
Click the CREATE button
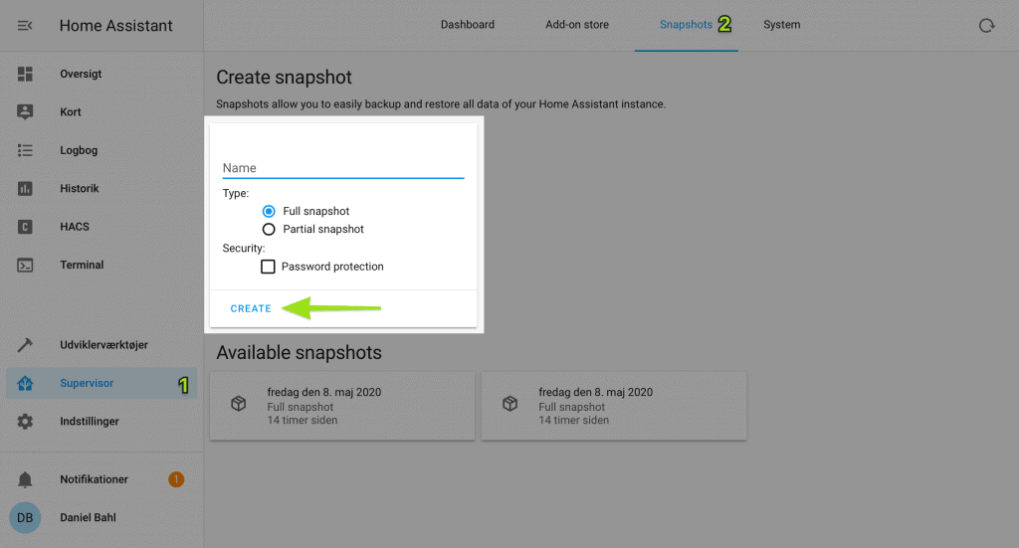click(251, 308)
